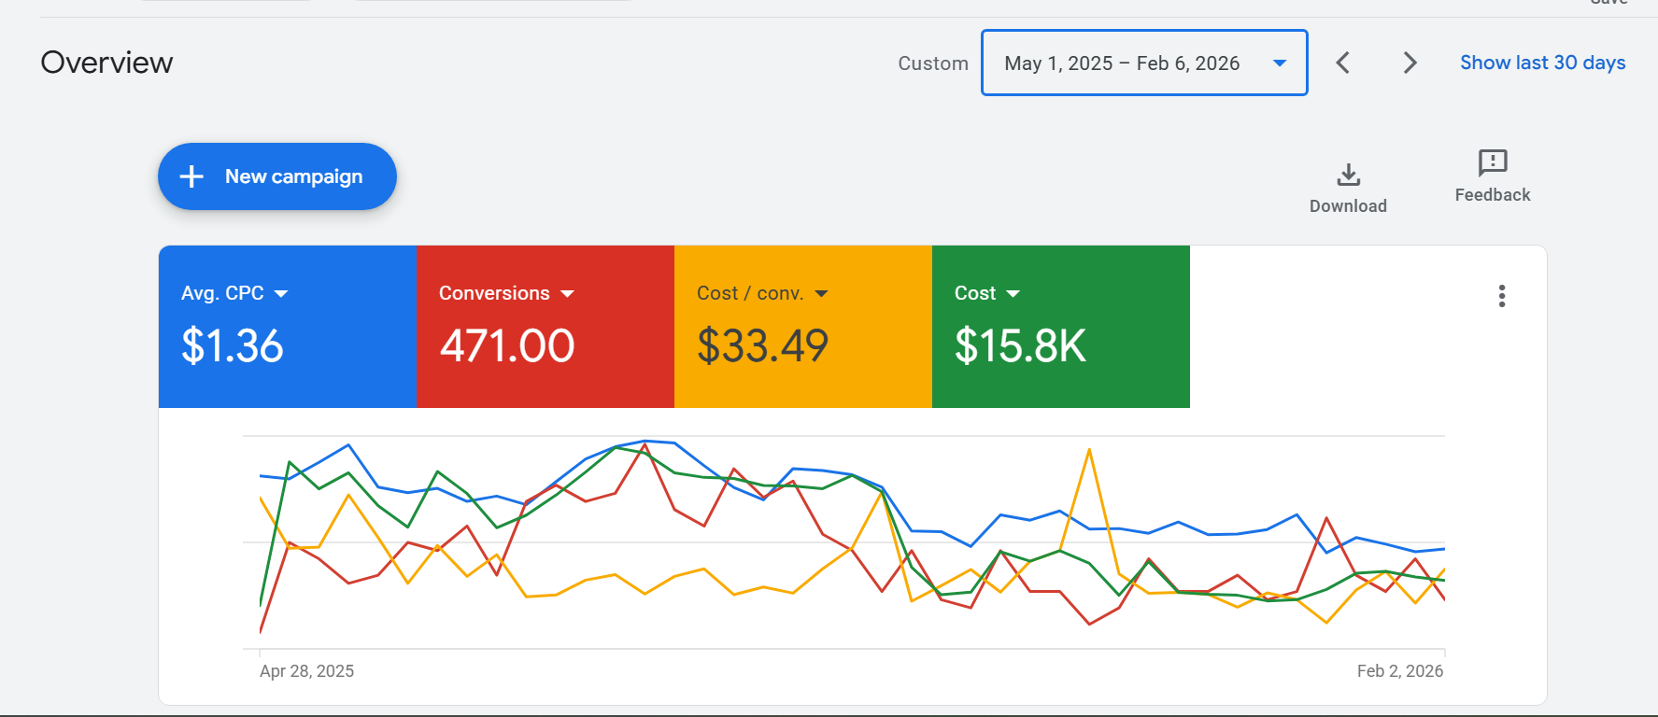Click the blue $1.36 Avg. CPC value
The height and width of the screenshot is (717, 1658).
[x=232, y=346]
